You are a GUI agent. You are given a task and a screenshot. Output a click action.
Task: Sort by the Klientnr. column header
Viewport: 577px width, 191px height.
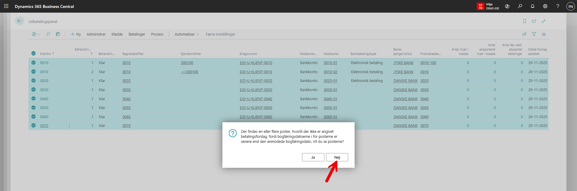46,54
